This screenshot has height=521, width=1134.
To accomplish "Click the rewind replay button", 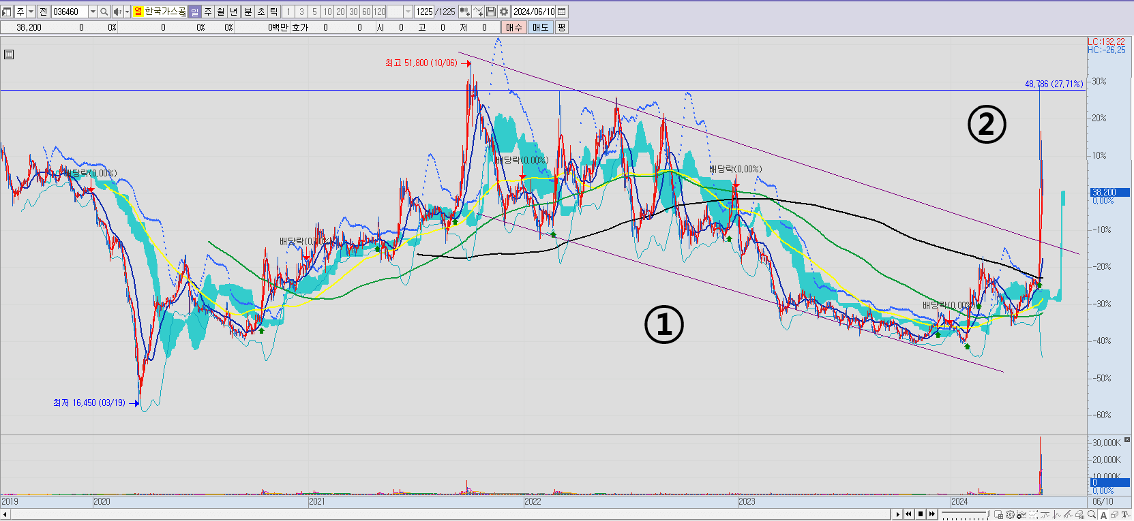I will 909,514.
